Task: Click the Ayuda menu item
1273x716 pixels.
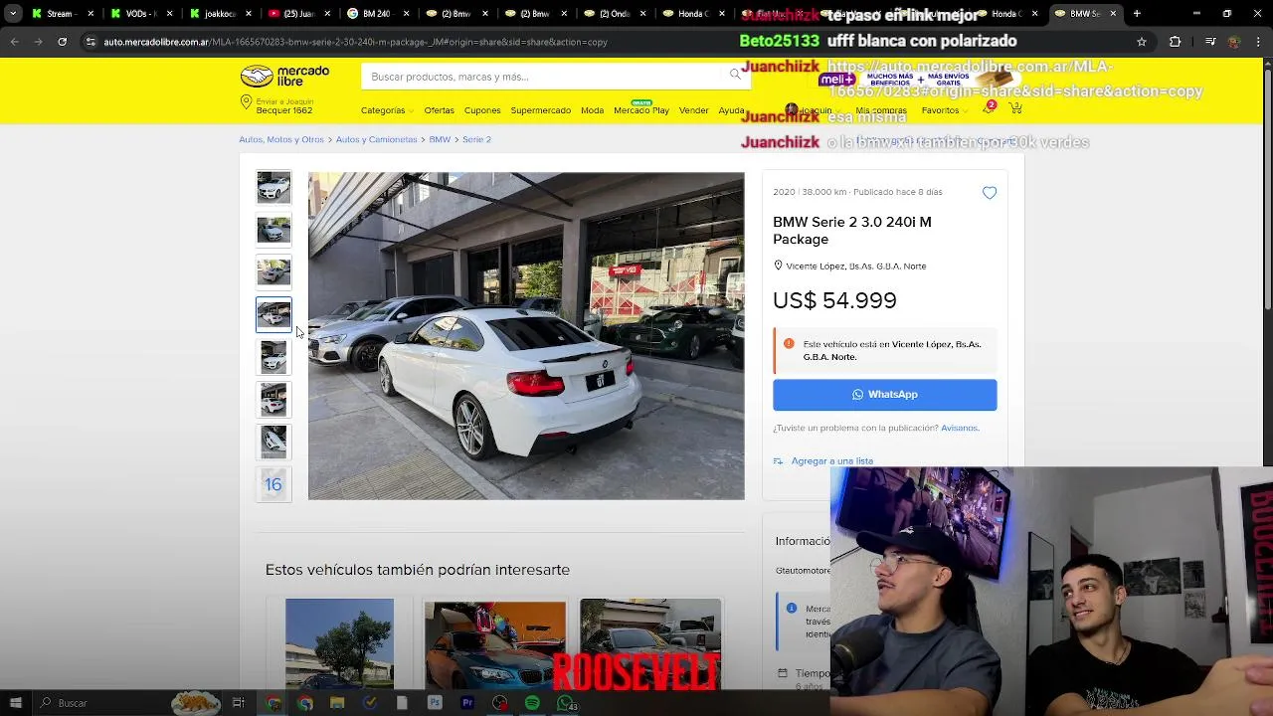Action: pyautogui.click(x=731, y=110)
